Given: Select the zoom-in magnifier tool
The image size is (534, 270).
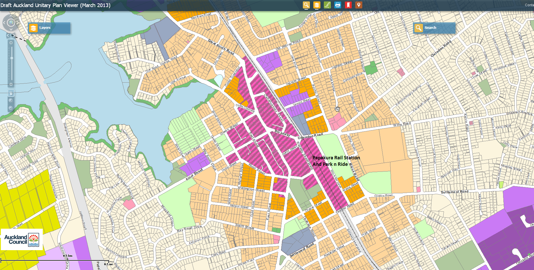Looking at the screenshot, I should tap(11, 100).
